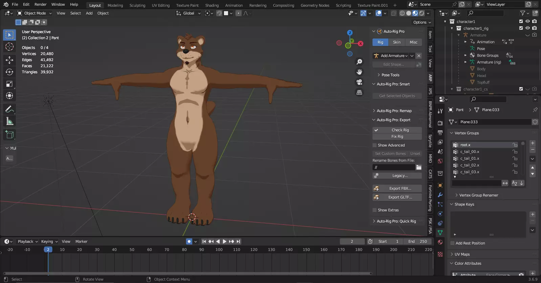Toggle camera view in viewport
The width and height of the screenshot is (541, 283).
(x=359, y=82)
